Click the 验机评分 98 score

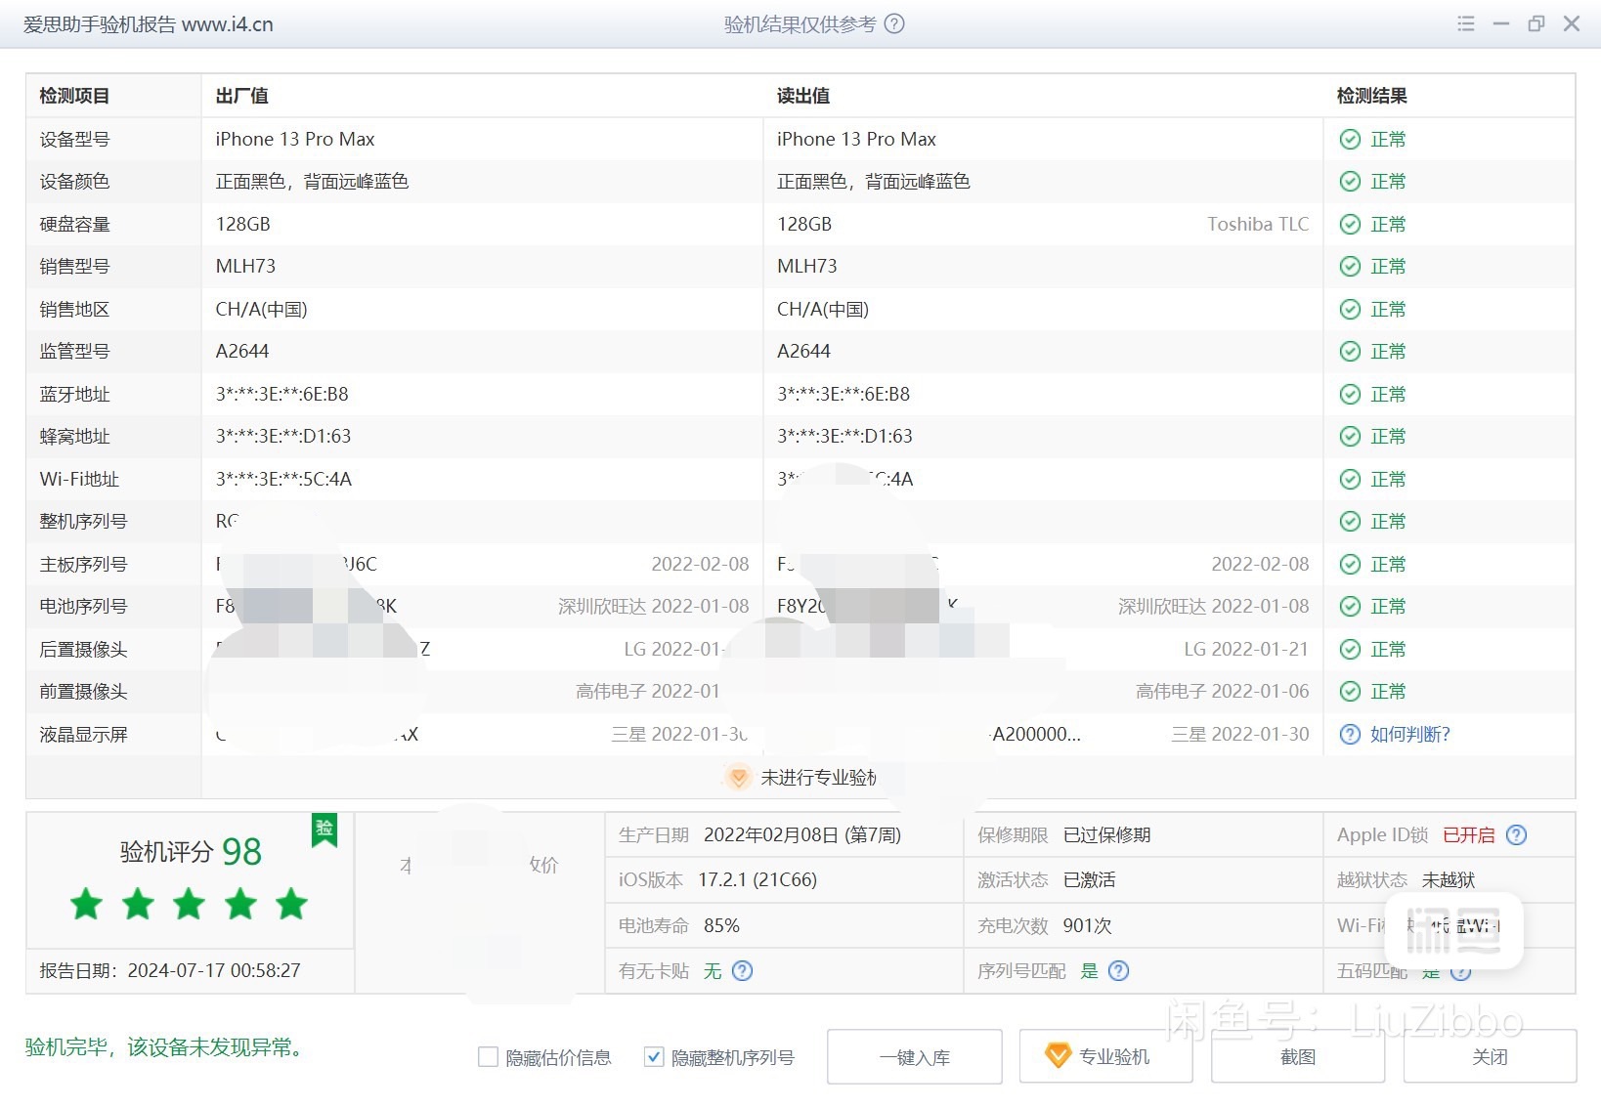(x=191, y=852)
